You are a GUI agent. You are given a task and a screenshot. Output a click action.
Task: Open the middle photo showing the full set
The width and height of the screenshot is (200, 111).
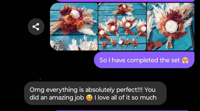coord(122,27)
